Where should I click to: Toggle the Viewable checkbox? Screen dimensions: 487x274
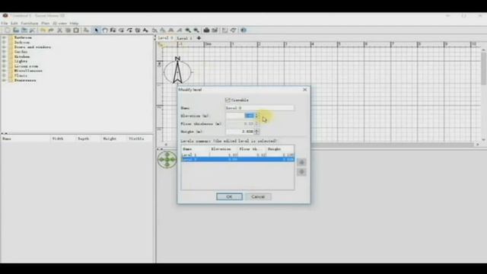(x=228, y=100)
